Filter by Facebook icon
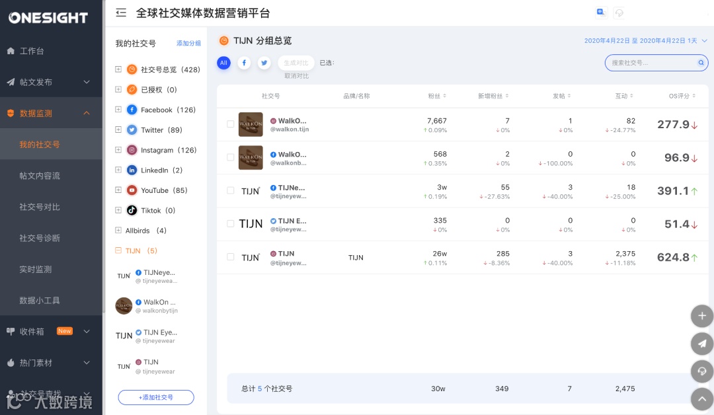 (x=244, y=63)
